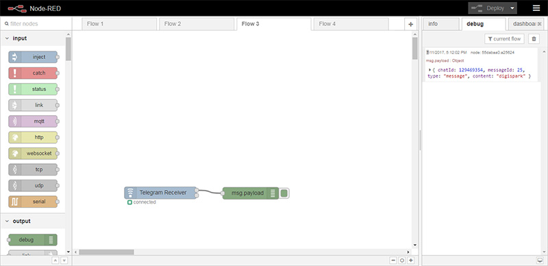Open debug in separate window icon
This screenshot has width=548, height=266.
point(540,261)
